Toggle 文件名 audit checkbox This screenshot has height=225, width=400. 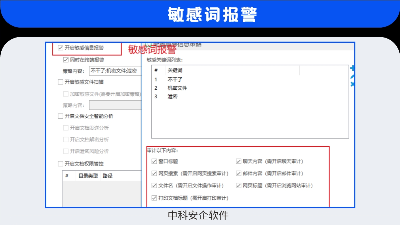tap(154, 185)
